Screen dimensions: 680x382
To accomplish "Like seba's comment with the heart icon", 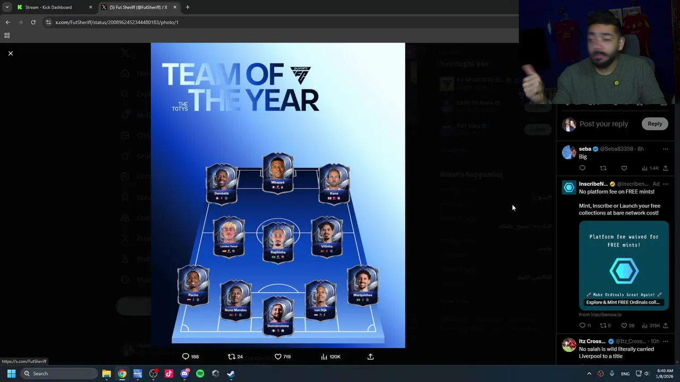I will tap(624, 168).
